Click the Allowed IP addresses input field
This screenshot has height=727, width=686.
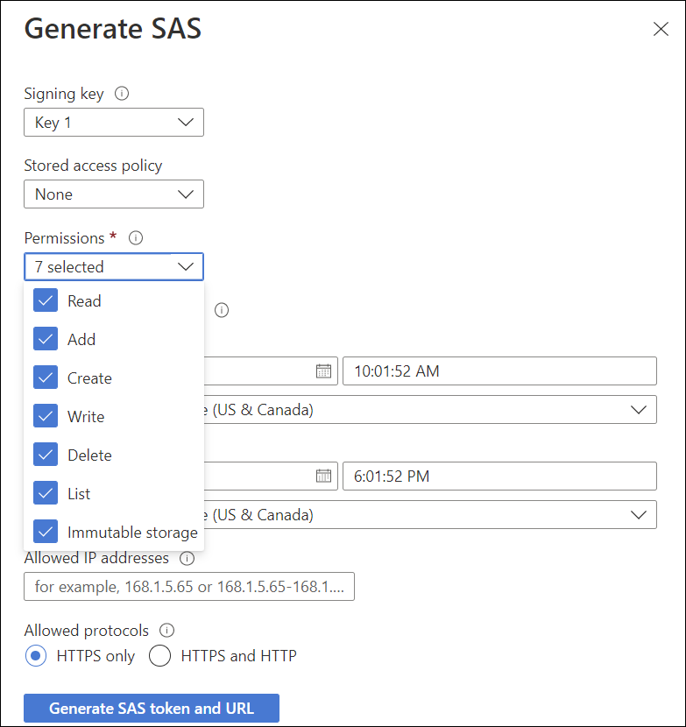pyautogui.click(x=189, y=587)
